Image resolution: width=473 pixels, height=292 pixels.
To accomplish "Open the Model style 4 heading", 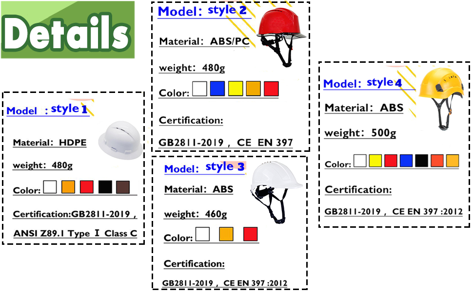I will (362, 83).
